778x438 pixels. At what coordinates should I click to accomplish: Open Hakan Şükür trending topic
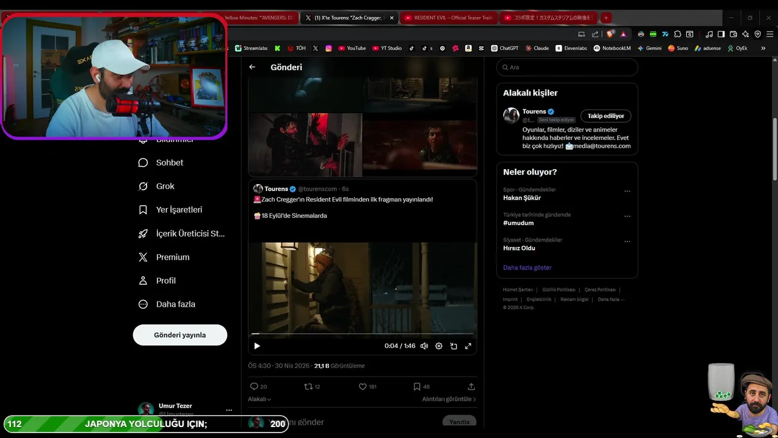(x=522, y=198)
